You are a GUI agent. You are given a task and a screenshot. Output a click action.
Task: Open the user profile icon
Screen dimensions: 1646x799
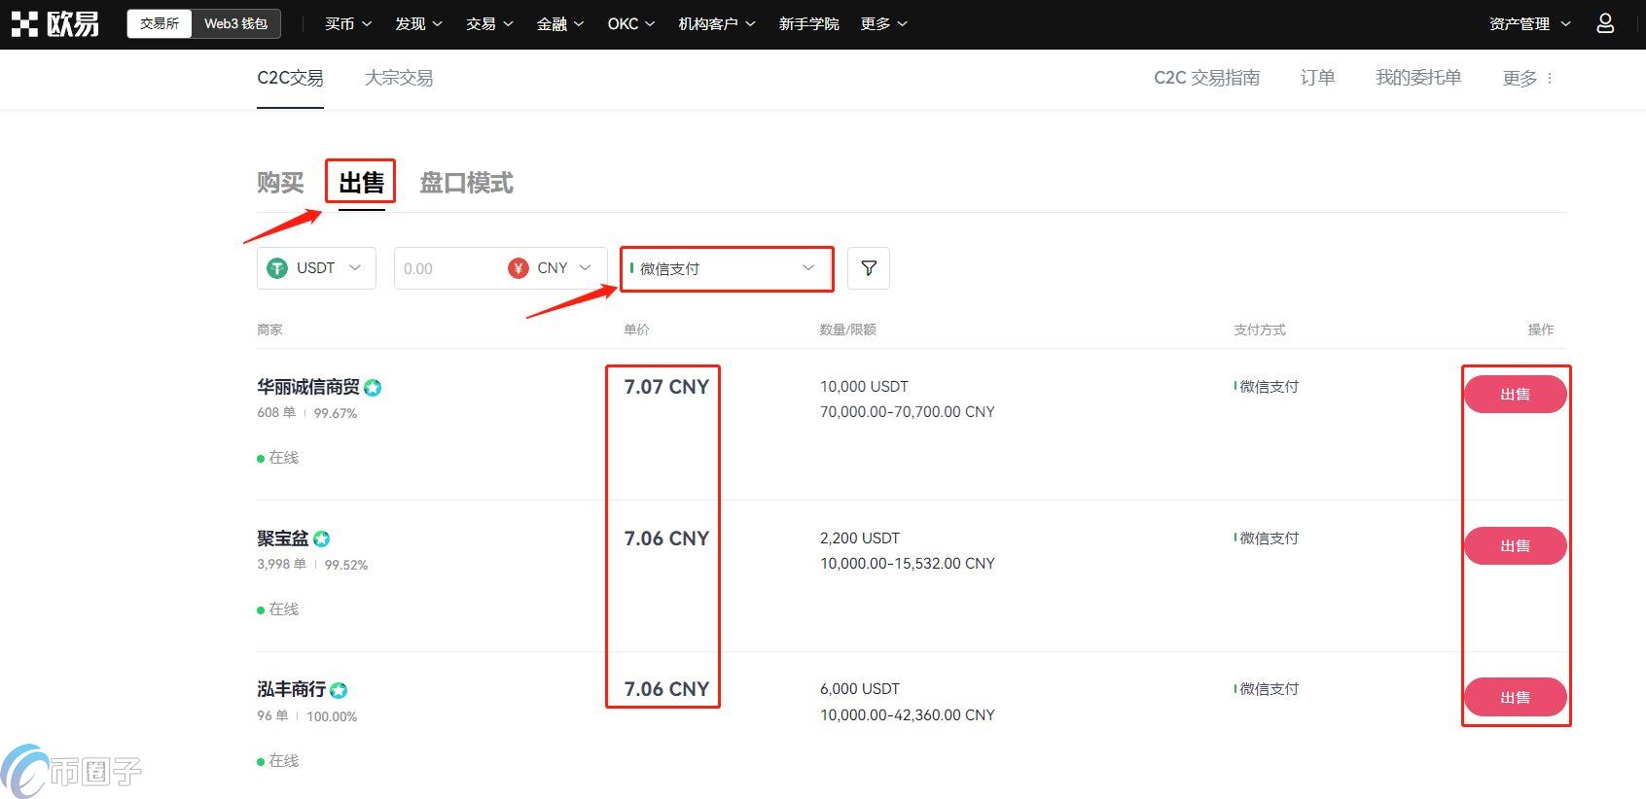(x=1605, y=23)
